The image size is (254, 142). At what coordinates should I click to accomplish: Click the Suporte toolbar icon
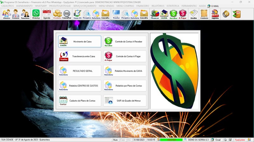pyautogui.click(x=215, y=14)
